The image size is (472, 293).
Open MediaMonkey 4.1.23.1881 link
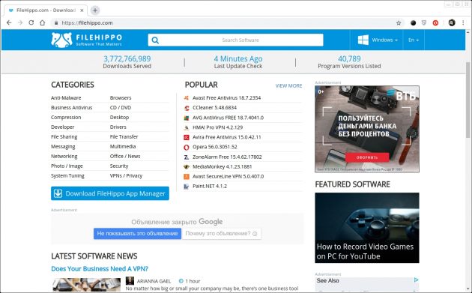[x=223, y=166]
